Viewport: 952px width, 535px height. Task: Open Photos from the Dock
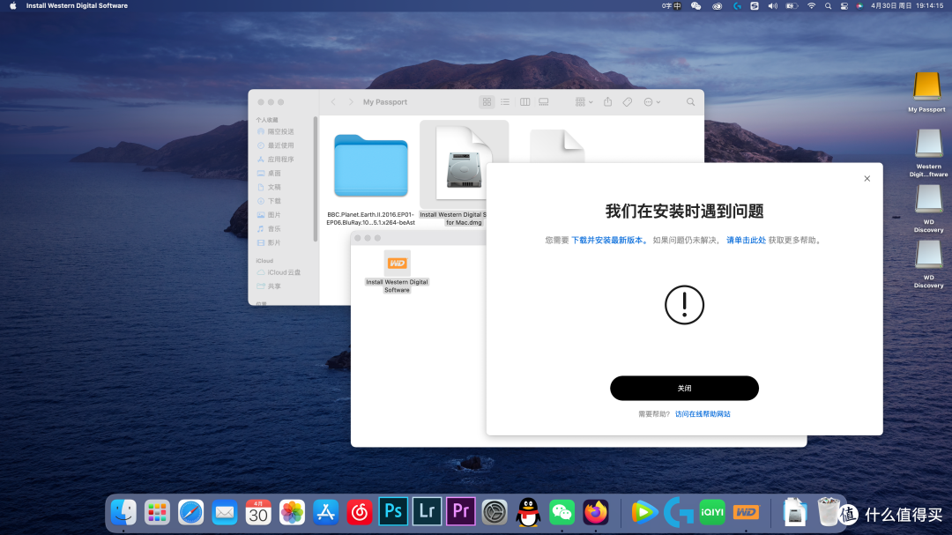point(292,513)
